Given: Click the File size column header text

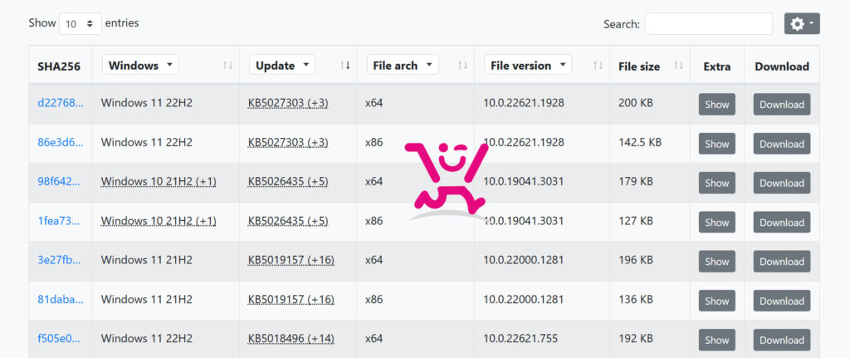Looking at the screenshot, I should [639, 66].
